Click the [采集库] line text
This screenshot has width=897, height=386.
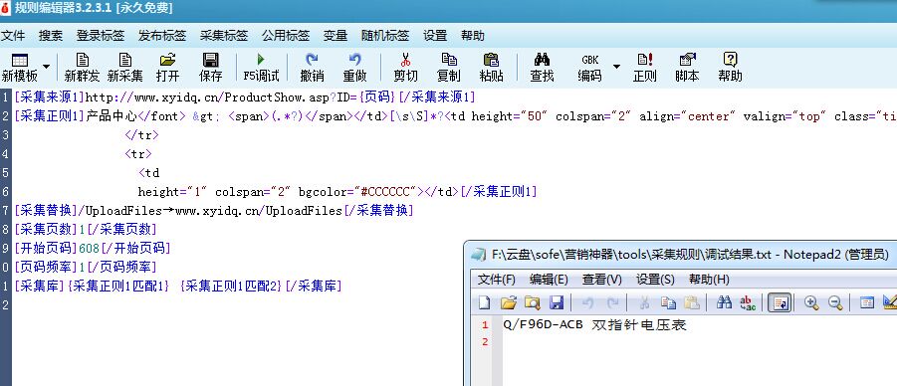click(x=178, y=286)
